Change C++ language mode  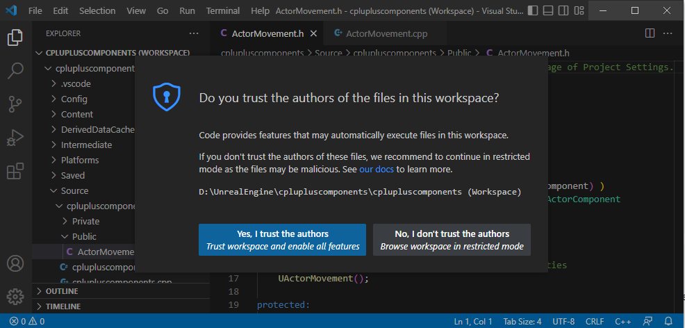pyautogui.click(x=623, y=322)
